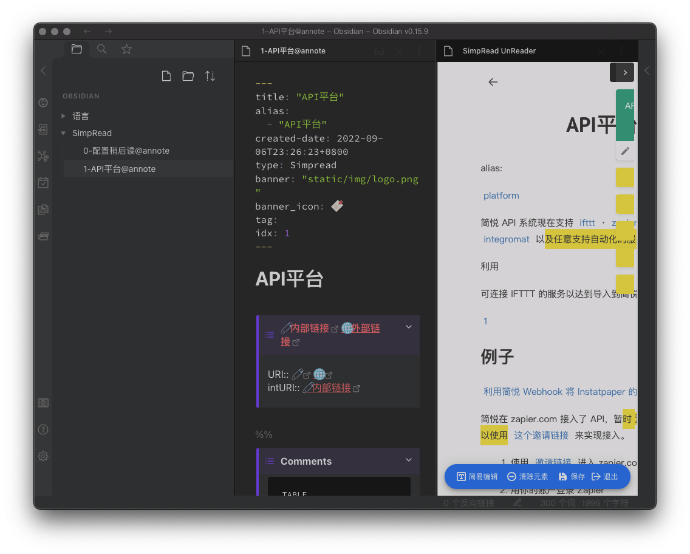Open more options for 1-API平台@annote pane

(419, 51)
